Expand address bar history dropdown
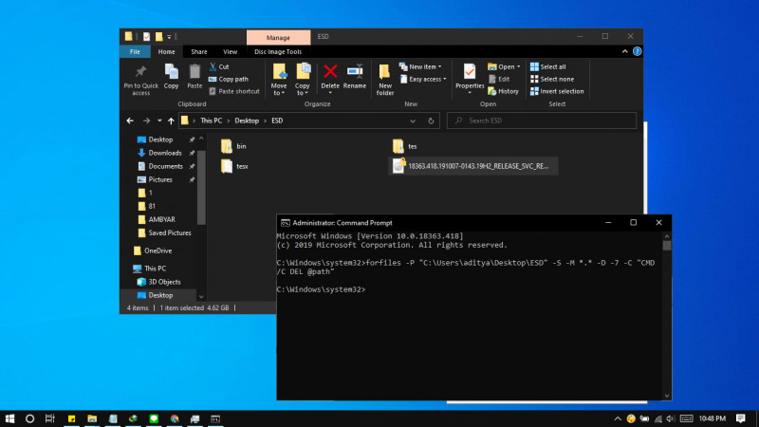The height and width of the screenshot is (427, 759). point(413,121)
